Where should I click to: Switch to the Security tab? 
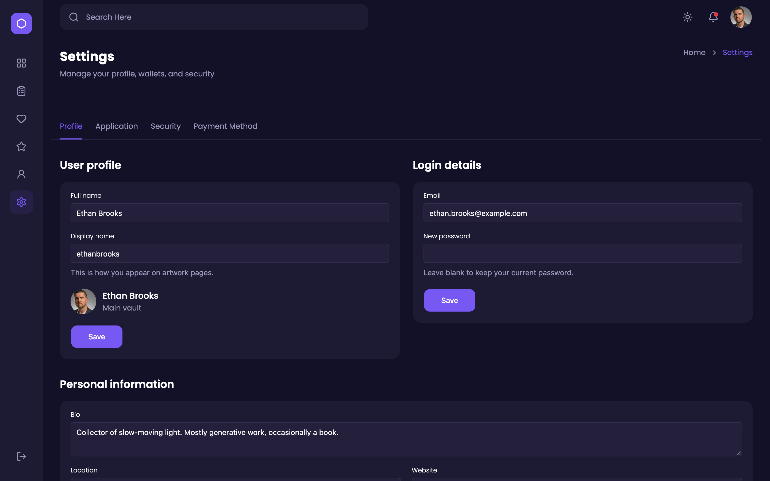[x=166, y=126]
